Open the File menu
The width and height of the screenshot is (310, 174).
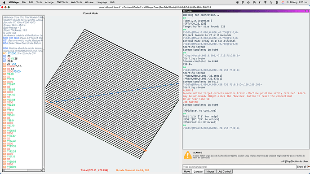[x=24, y=2]
